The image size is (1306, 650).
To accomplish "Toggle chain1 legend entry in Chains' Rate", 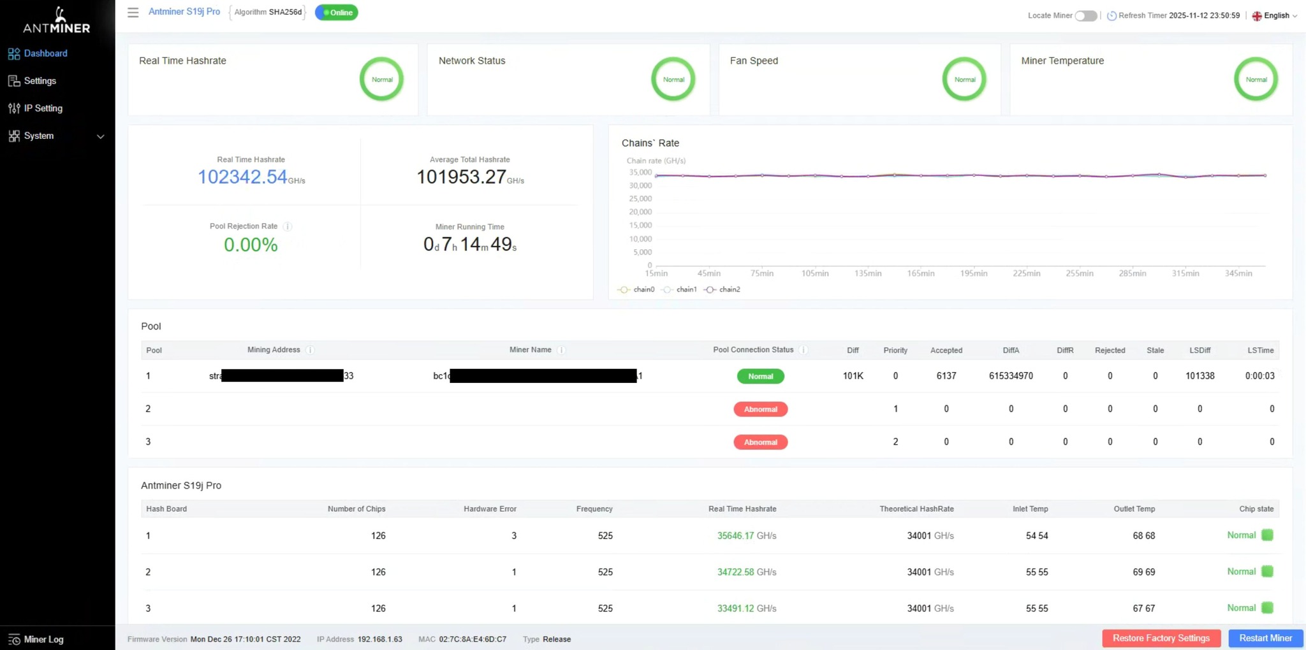I will pos(679,289).
